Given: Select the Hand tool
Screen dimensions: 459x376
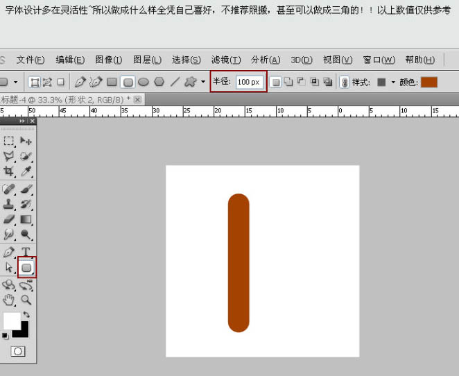Looking at the screenshot, I should pos(9,300).
